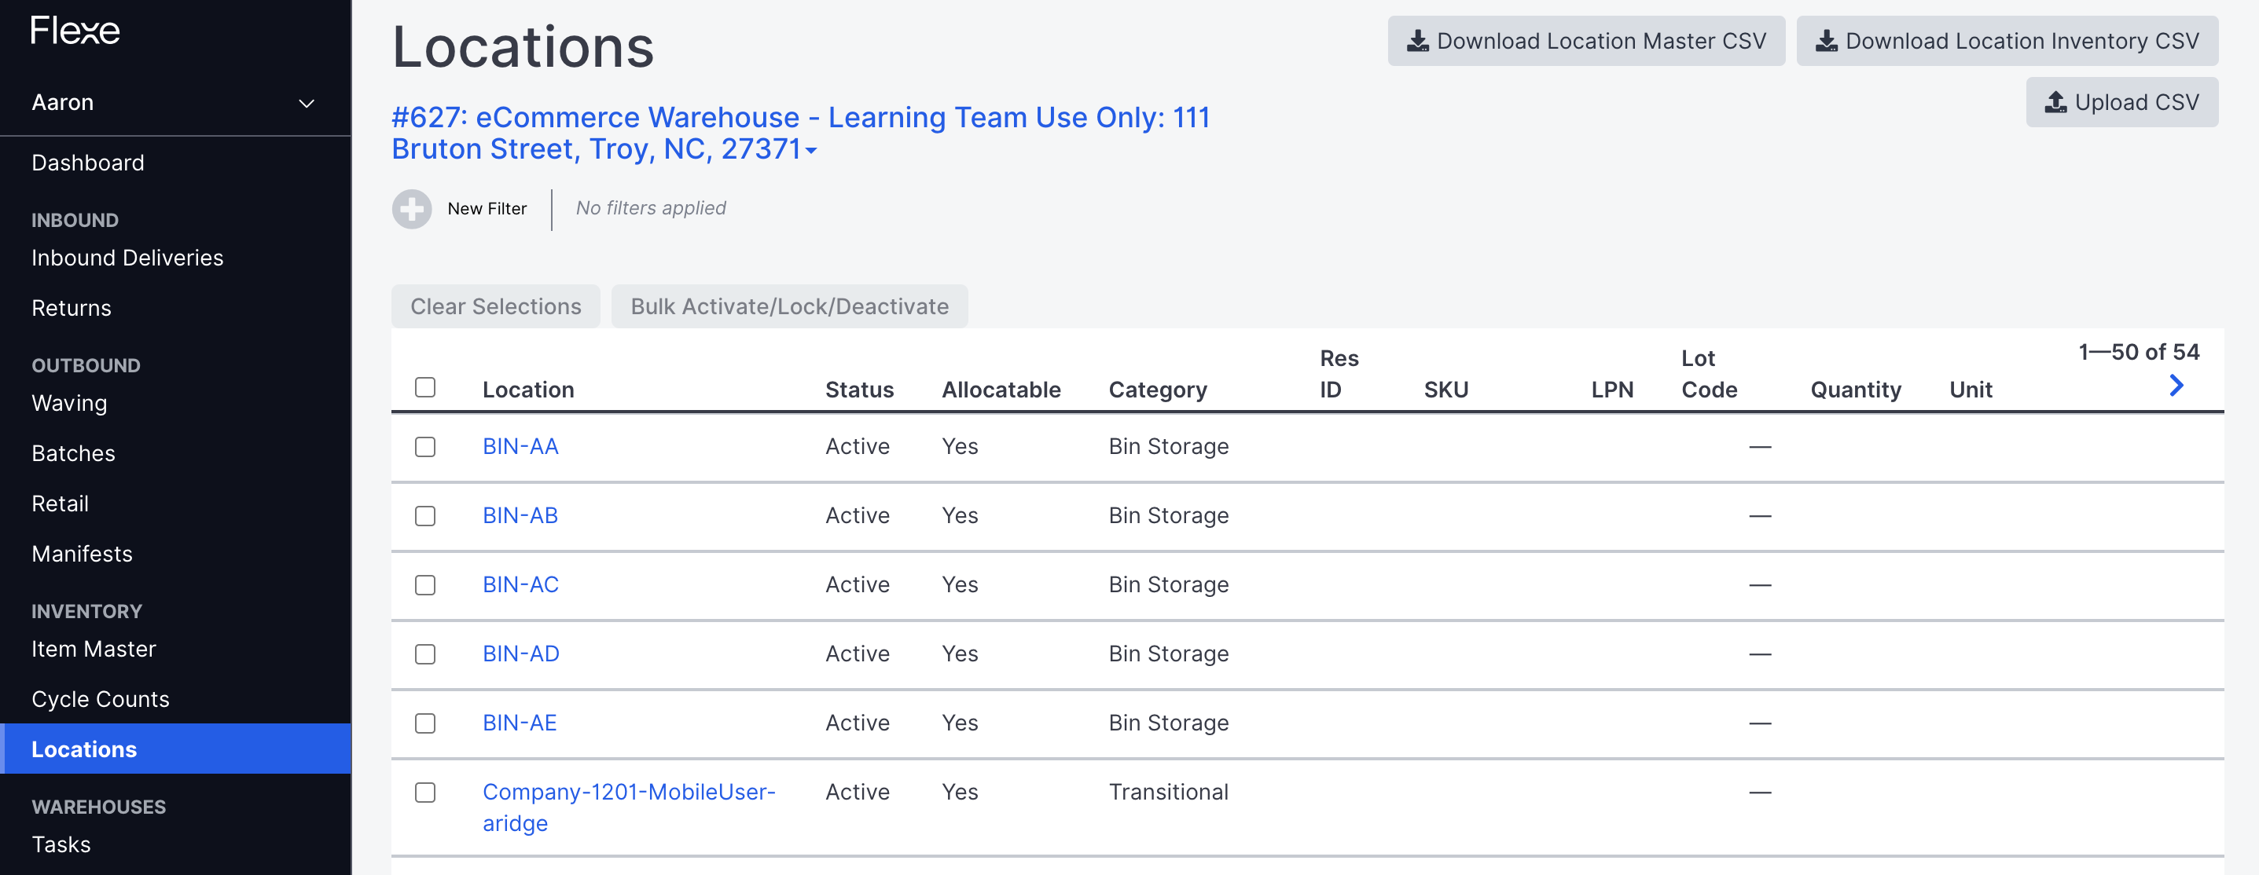Click Bulk Activate/Lock/Deactivate button
The height and width of the screenshot is (875, 2259).
(789, 306)
